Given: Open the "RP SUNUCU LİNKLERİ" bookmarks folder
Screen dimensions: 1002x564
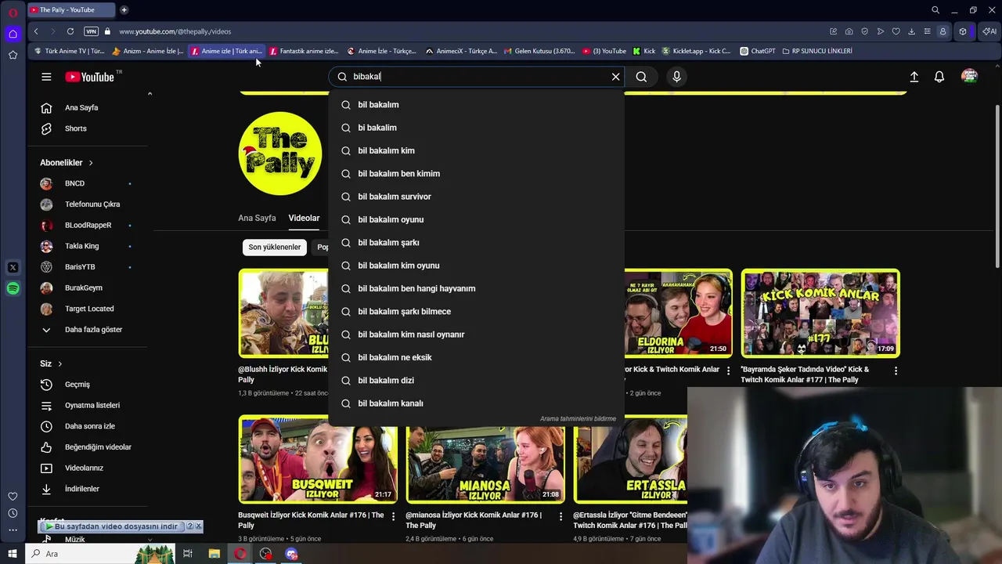Looking at the screenshot, I should pos(816,51).
